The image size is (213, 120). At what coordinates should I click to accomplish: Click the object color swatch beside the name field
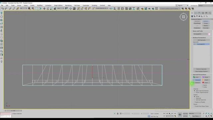point(209,34)
